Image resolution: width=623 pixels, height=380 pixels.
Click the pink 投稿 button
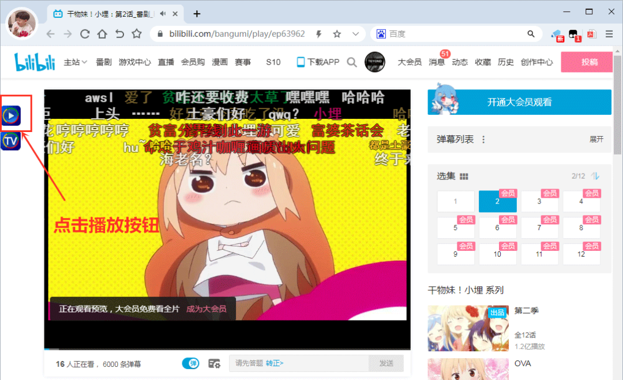pyautogui.click(x=587, y=62)
